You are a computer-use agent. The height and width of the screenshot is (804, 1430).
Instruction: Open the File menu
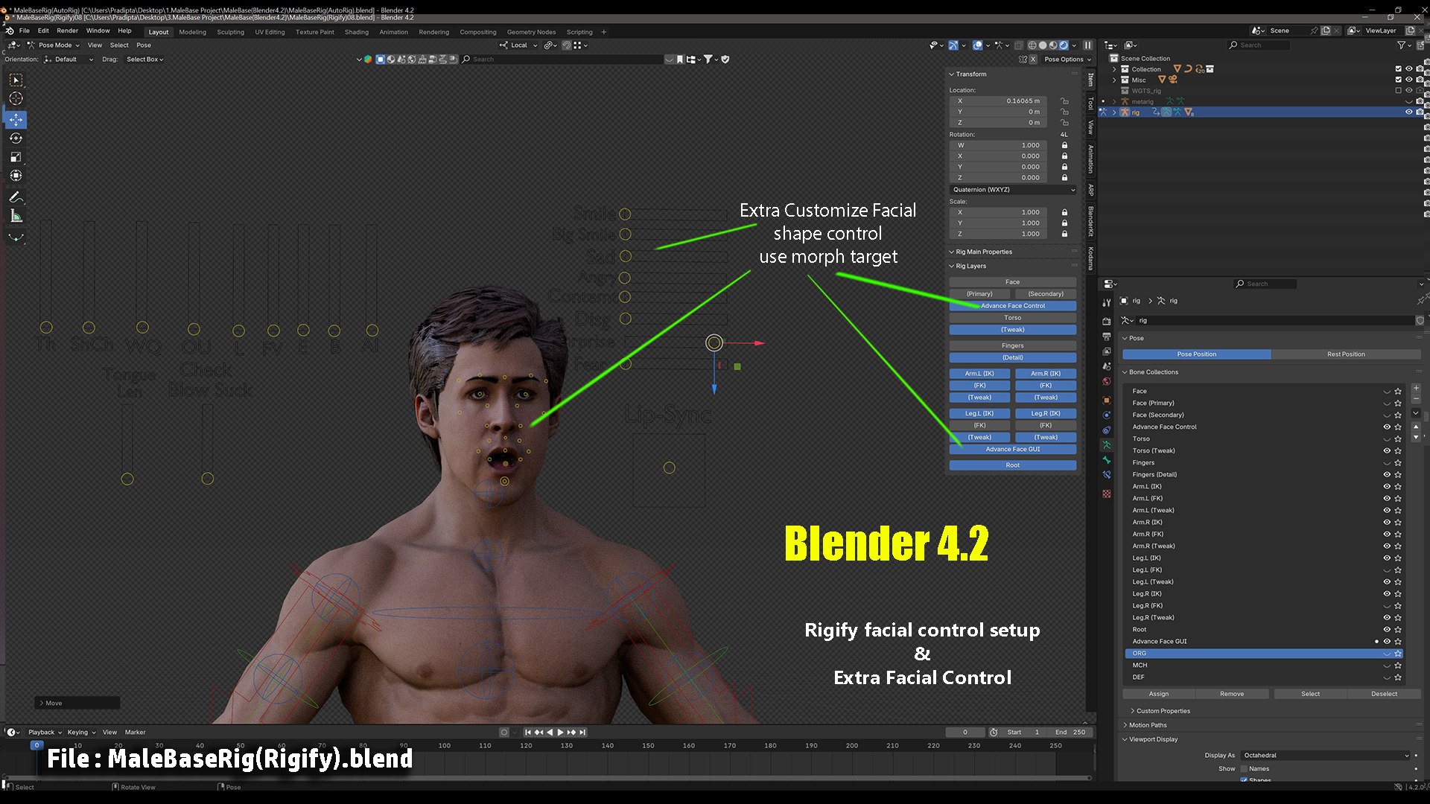click(x=24, y=31)
